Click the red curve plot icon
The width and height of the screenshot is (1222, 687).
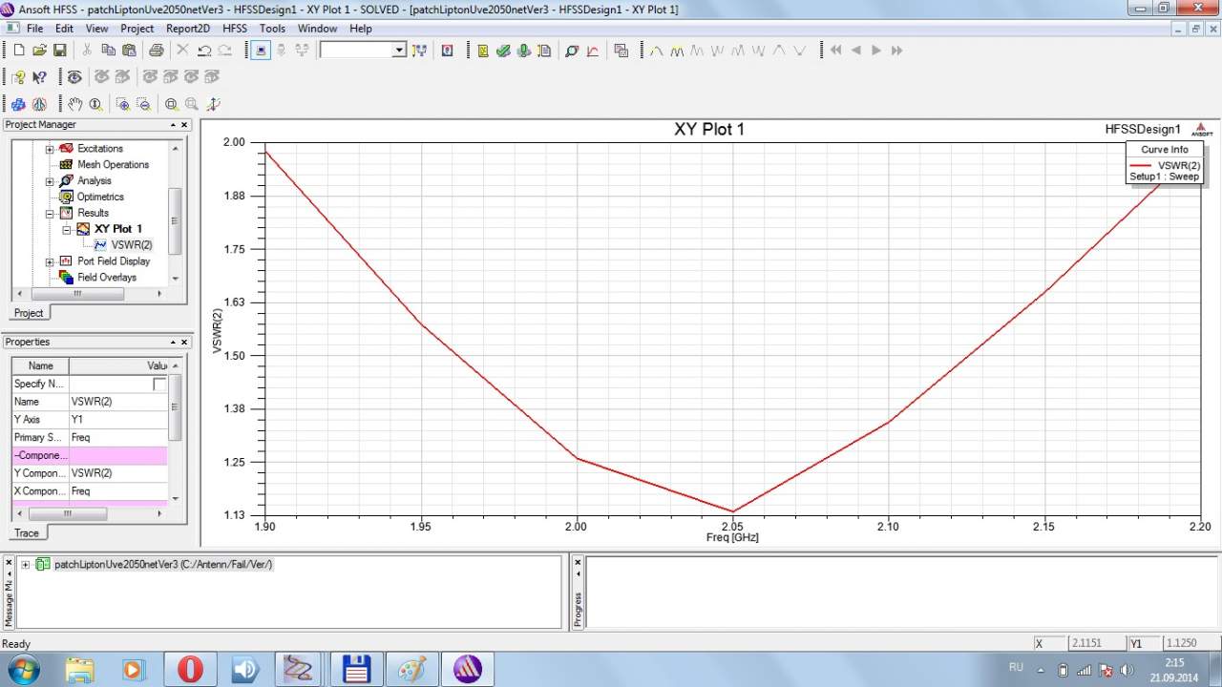[593, 51]
